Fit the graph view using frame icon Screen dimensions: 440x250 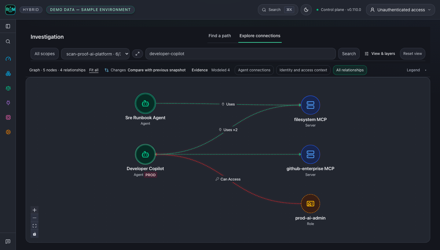[x=35, y=226]
